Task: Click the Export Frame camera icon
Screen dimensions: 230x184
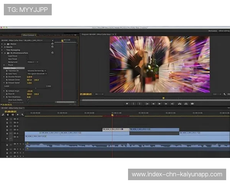Action: coord(192,103)
